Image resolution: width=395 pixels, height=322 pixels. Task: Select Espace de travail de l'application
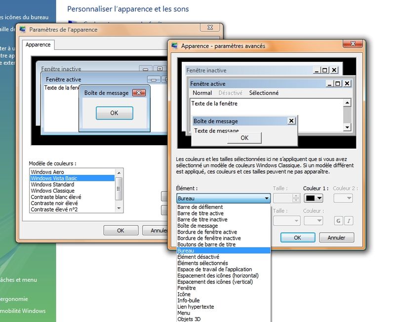click(224, 269)
